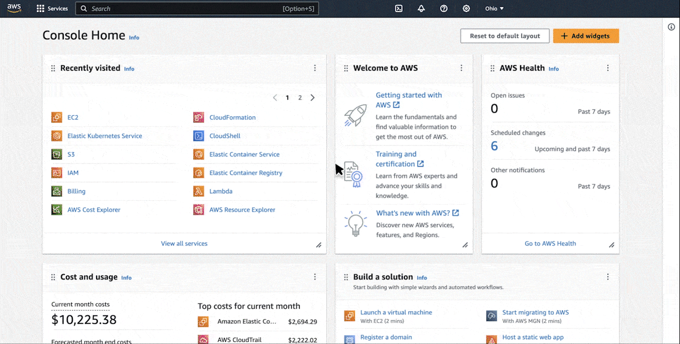
Task: Focus the top Search field
Action: pos(197,8)
